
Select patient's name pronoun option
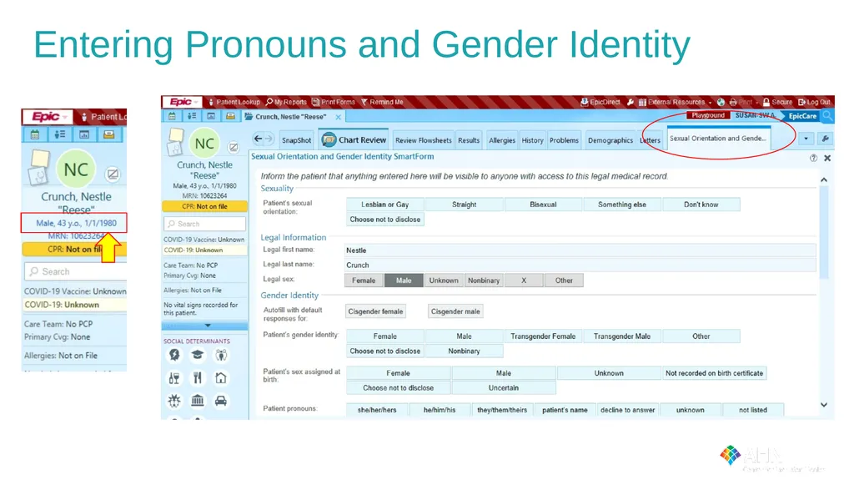(565, 410)
